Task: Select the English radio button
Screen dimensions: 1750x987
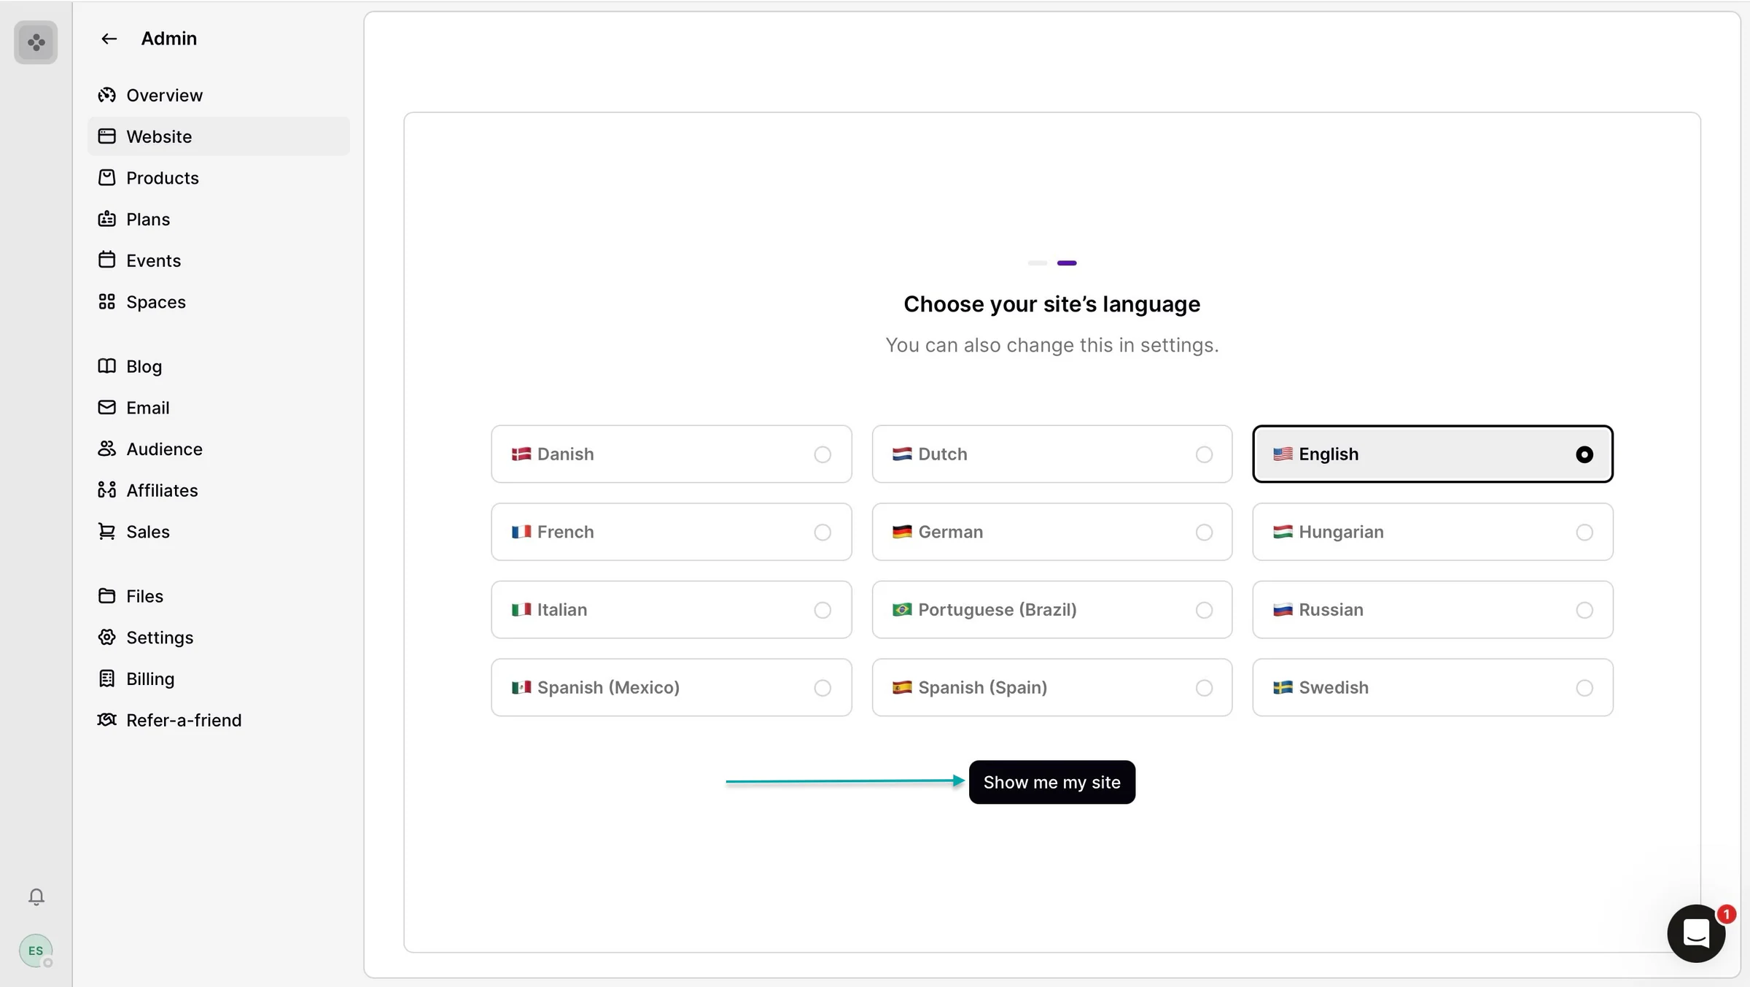Action: click(1584, 454)
